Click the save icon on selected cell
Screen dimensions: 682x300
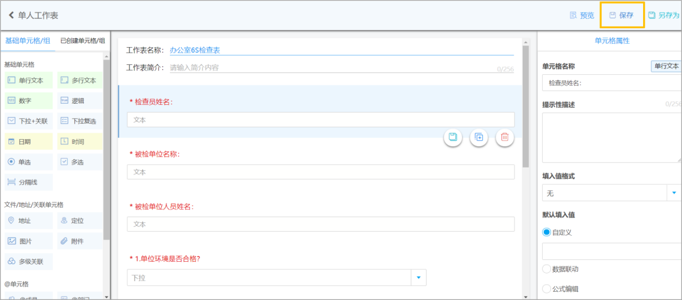tap(453, 137)
